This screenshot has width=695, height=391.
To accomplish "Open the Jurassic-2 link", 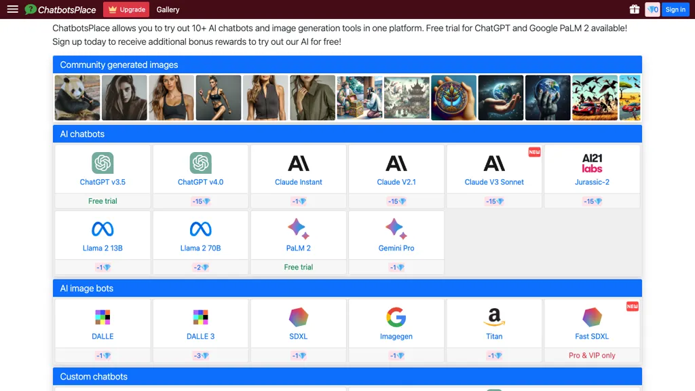I will (592, 182).
